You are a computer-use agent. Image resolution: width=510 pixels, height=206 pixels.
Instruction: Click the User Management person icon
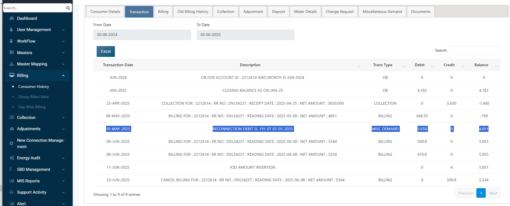tap(11, 30)
